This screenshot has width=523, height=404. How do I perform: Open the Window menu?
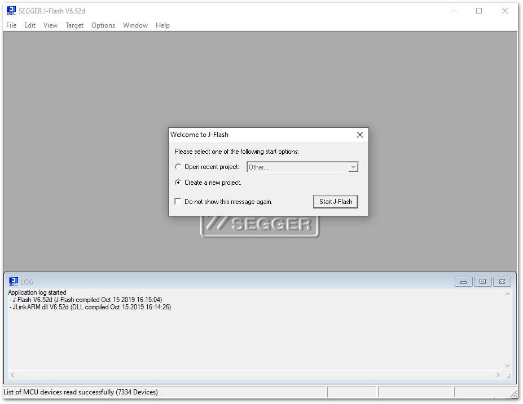tap(135, 25)
